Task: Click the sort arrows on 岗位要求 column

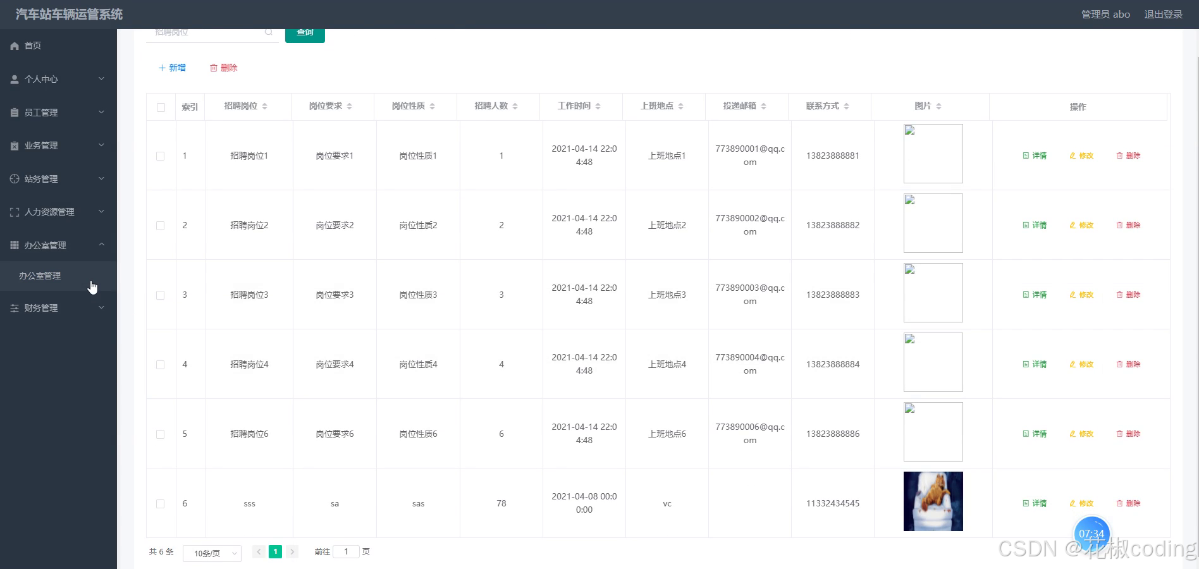Action: (349, 106)
